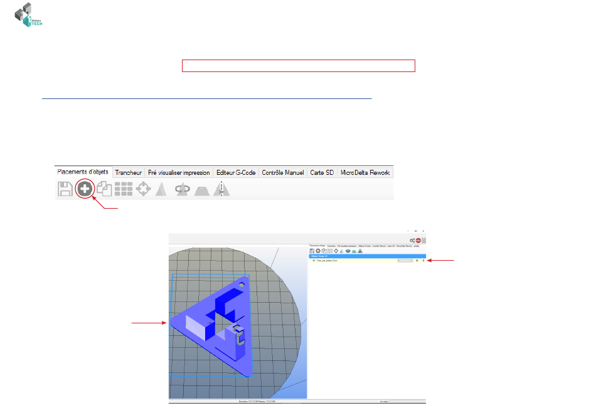Click Save icon in small Repetier window
The width and height of the screenshot is (596, 418).
point(312,251)
